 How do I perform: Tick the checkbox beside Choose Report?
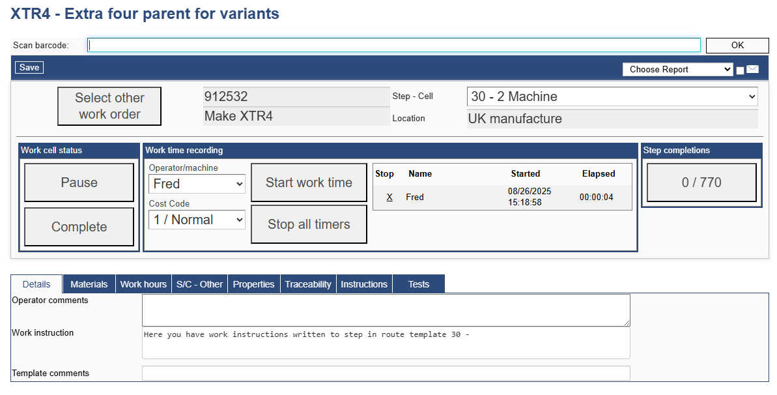(x=740, y=70)
